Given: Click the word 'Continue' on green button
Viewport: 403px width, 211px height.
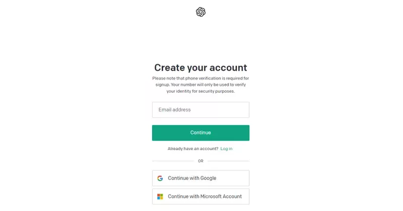Looking at the screenshot, I should tap(200, 133).
